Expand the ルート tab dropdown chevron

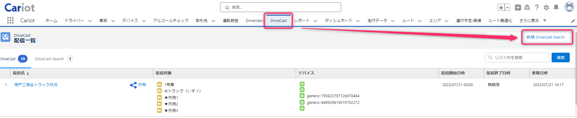point(420,21)
